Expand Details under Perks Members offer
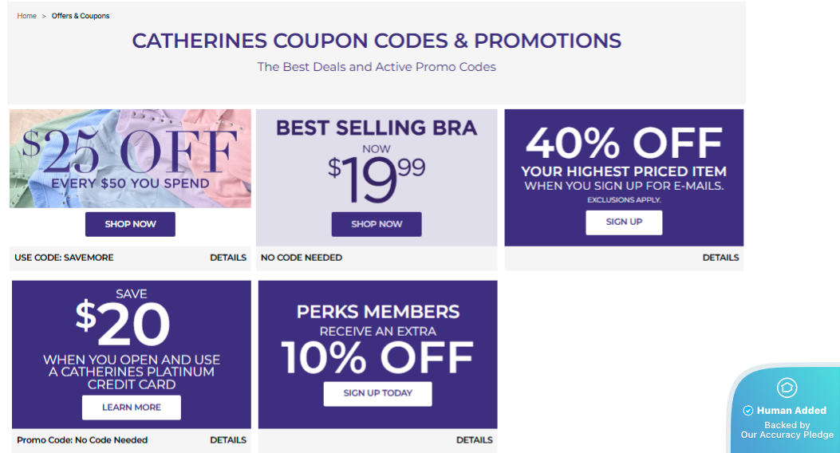Screen dimensions: 840x453 [x=474, y=439]
